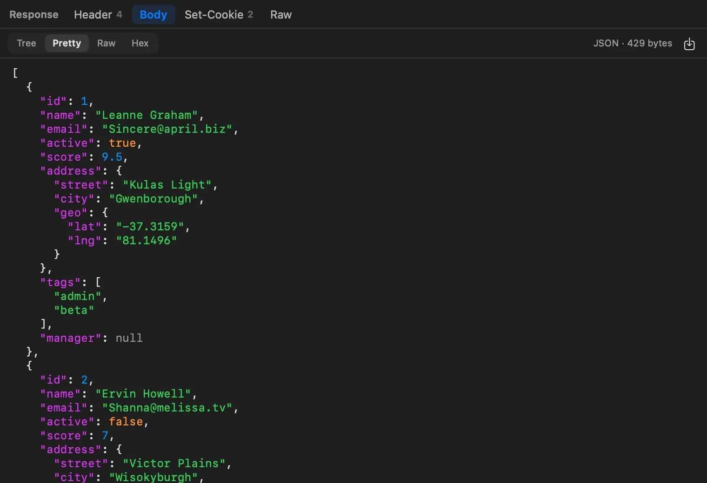Click the "Wisokyburgh" city value

(153, 477)
